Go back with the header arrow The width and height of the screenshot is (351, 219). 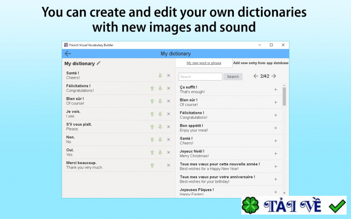tap(68, 53)
